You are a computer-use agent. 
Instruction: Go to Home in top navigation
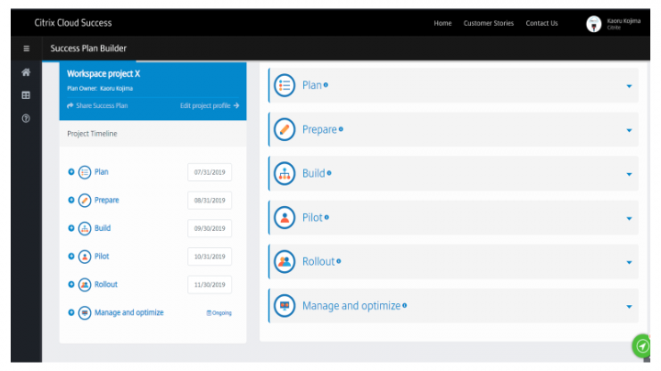pyautogui.click(x=443, y=24)
